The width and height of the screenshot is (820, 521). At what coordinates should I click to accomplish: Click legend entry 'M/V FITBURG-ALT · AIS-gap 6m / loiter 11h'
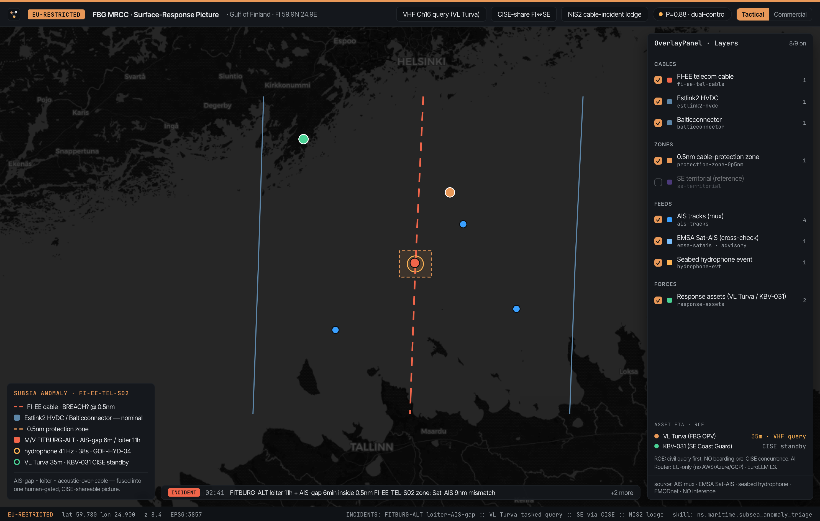tap(77, 440)
